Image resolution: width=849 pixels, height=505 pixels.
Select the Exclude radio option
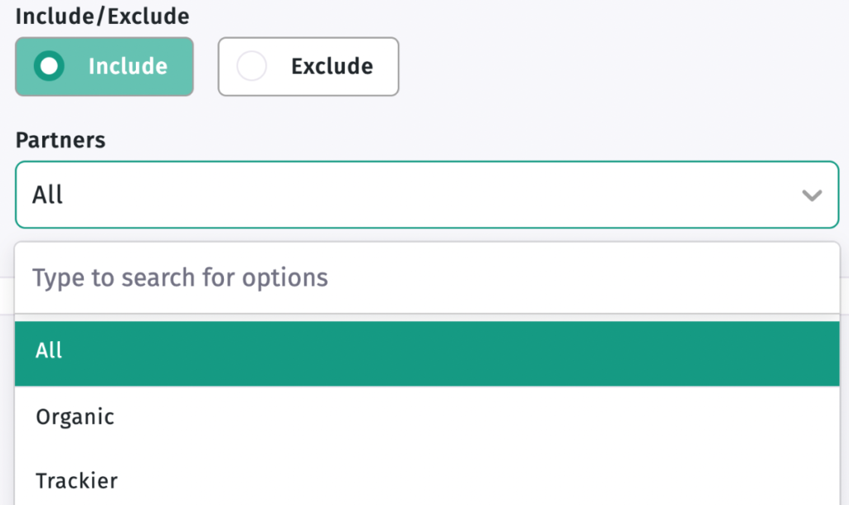point(308,66)
